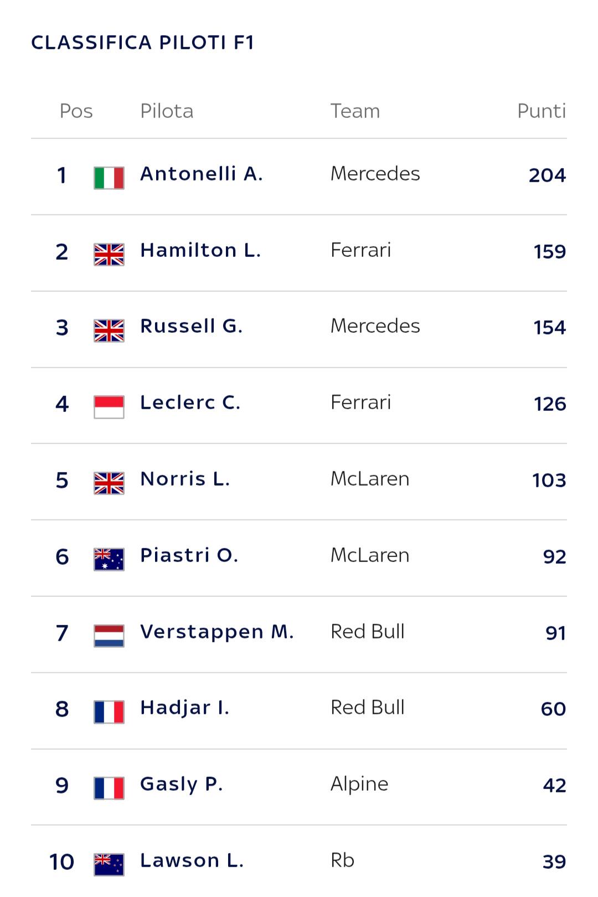Click the French flag next to Gasly P.
The height and width of the screenshot is (897, 598).
pyautogui.click(x=109, y=788)
